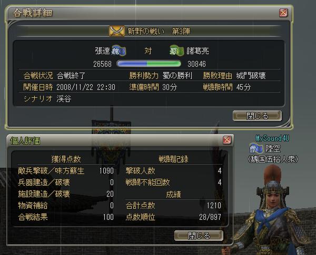Close the 個人評価 panel with red X
The height and width of the screenshot is (255, 316).
pos(227,140)
